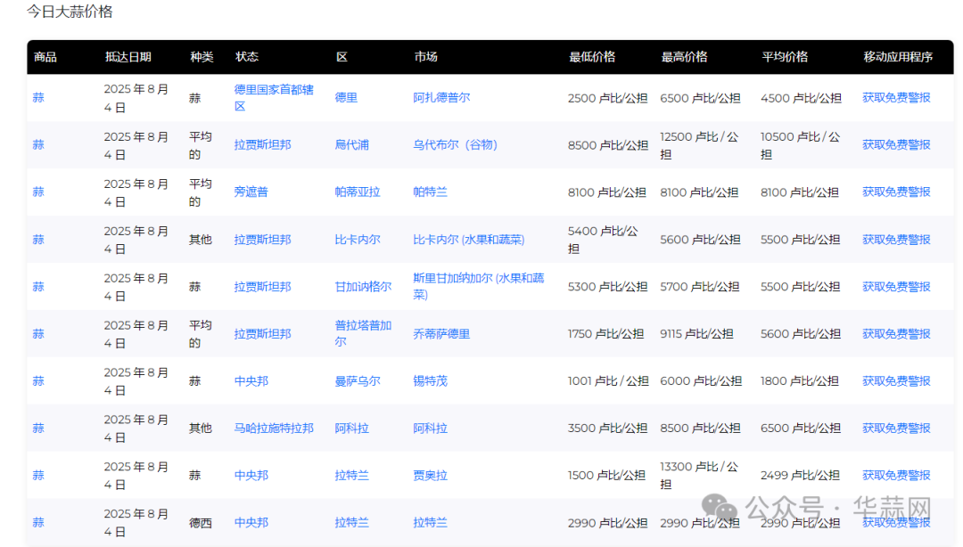Screen dimensions: 963x547
Task: Click the 商品 column header
Action: click(45, 57)
